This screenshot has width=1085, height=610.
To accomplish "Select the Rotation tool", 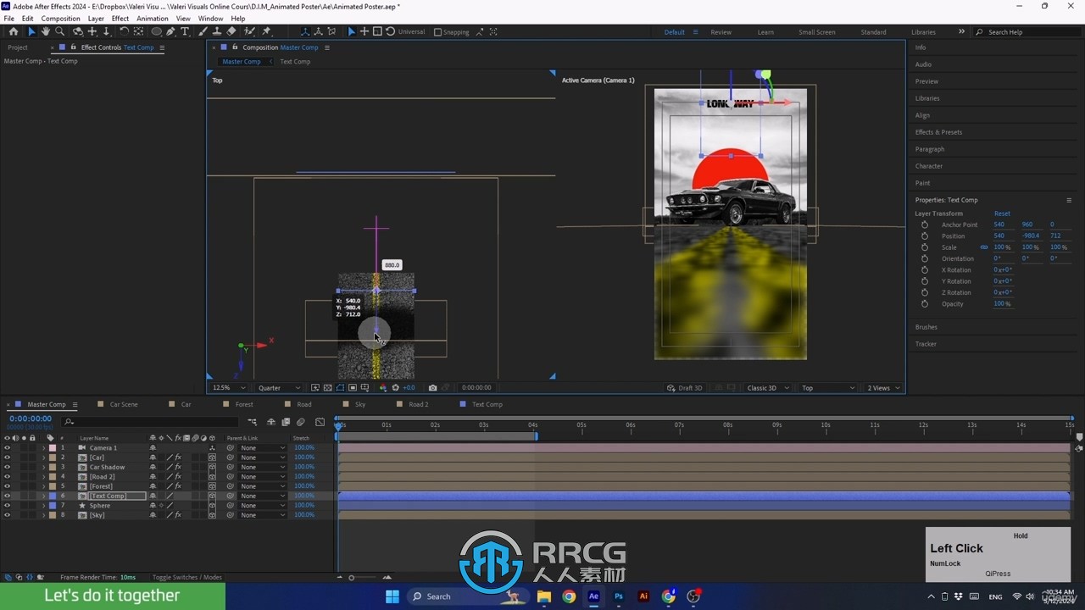I will tap(125, 31).
